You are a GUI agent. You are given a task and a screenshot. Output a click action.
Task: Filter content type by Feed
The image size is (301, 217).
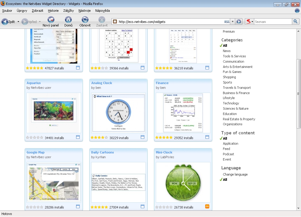[x=226, y=149]
